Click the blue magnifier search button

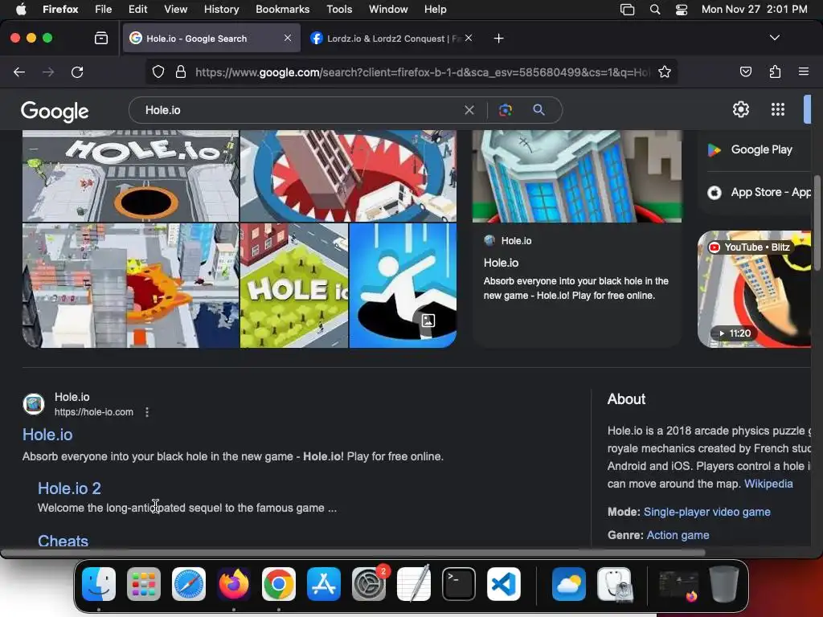click(x=538, y=109)
